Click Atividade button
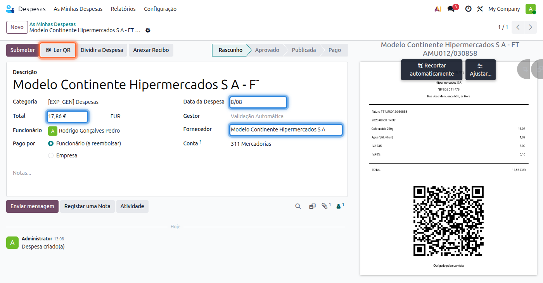The image size is (543, 283). coord(132,206)
